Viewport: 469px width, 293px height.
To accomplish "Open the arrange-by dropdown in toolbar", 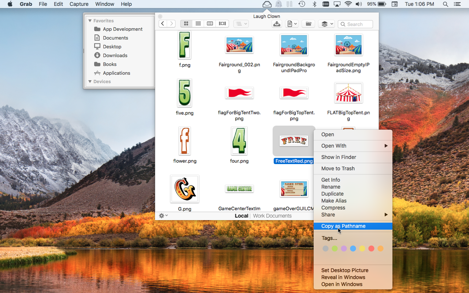I will [241, 24].
